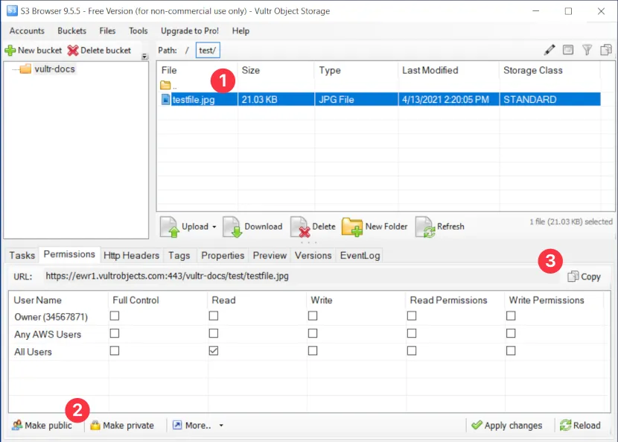Viewport: 618px width, 442px height.
Task: Click the More.. arrow icon
Action: pyautogui.click(x=177, y=425)
